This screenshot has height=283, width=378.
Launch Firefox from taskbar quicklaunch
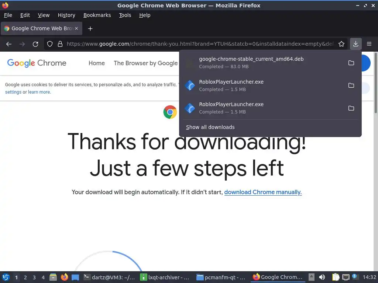[x=64, y=277]
